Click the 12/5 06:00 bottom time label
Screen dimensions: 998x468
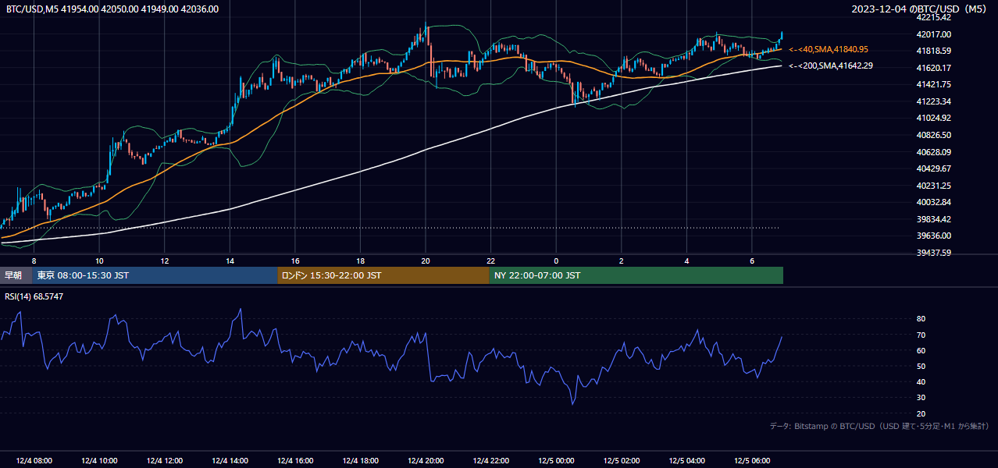pyautogui.click(x=752, y=461)
